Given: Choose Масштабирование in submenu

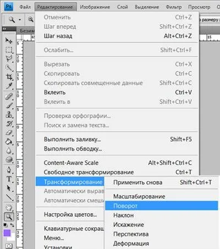Looking at the screenshot, I should click(162, 196).
